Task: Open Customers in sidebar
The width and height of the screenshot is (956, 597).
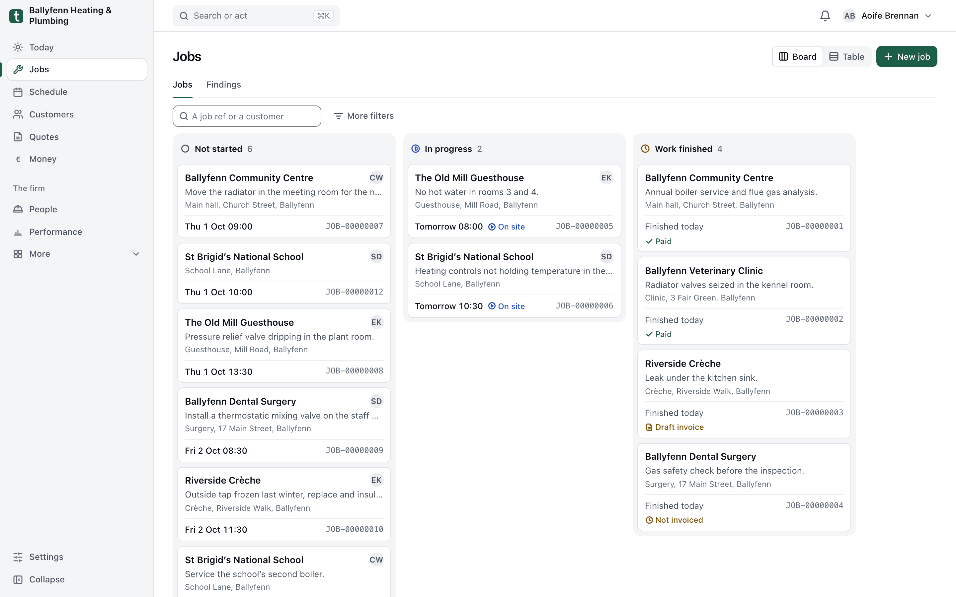Action: tap(77, 114)
